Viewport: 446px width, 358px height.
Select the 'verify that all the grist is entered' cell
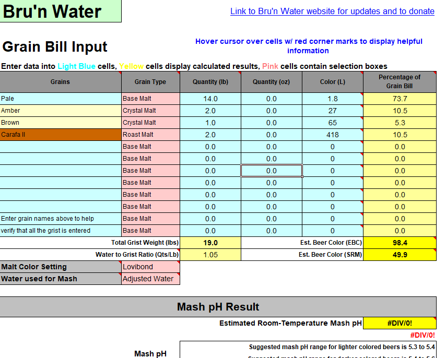tap(61, 231)
